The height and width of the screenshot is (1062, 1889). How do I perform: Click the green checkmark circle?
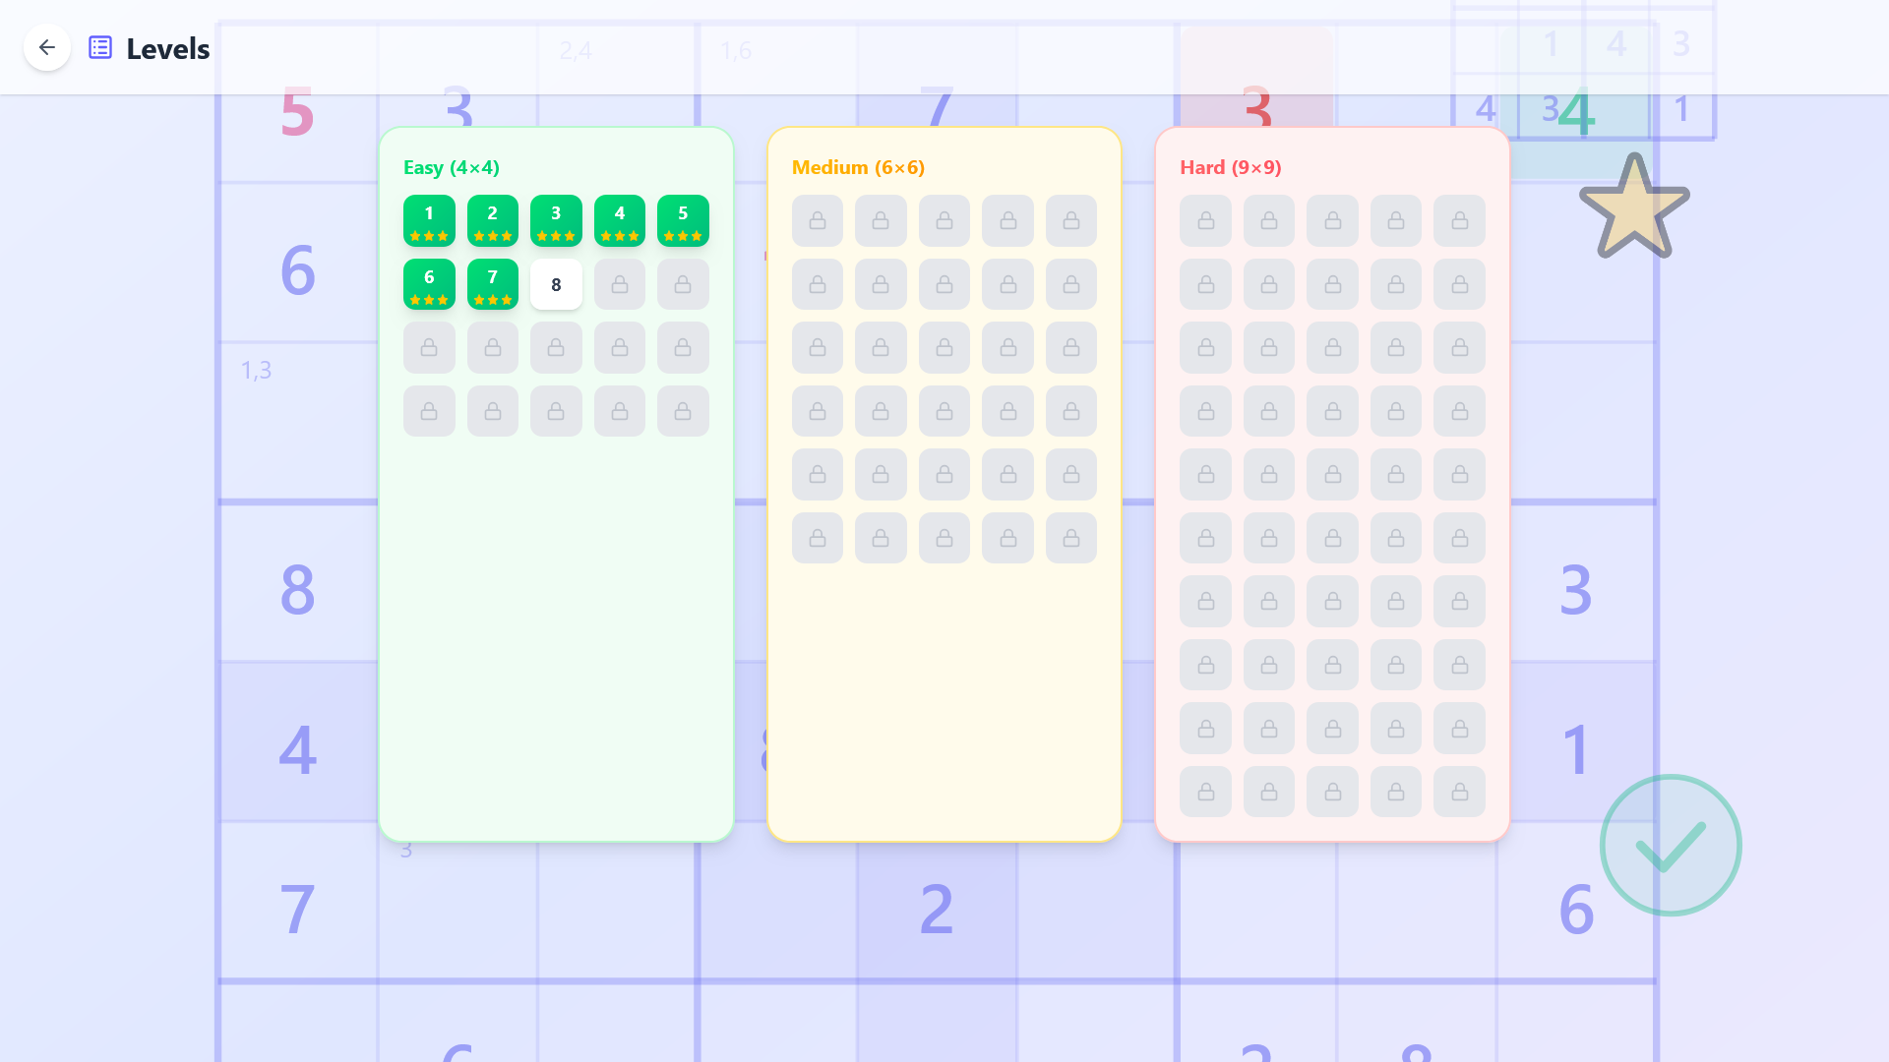coord(1670,845)
